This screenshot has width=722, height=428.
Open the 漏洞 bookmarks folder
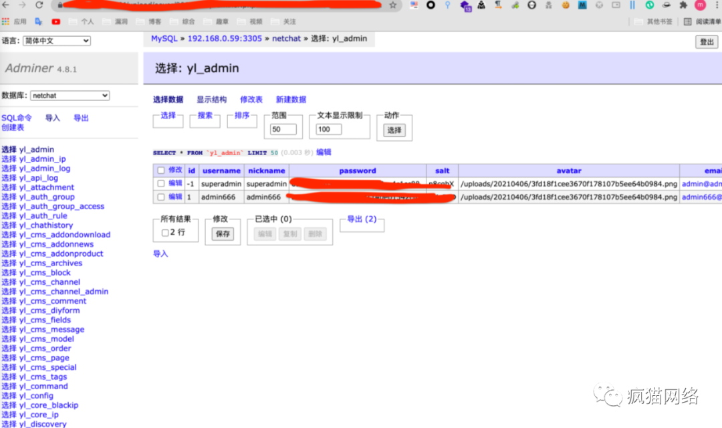point(115,21)
